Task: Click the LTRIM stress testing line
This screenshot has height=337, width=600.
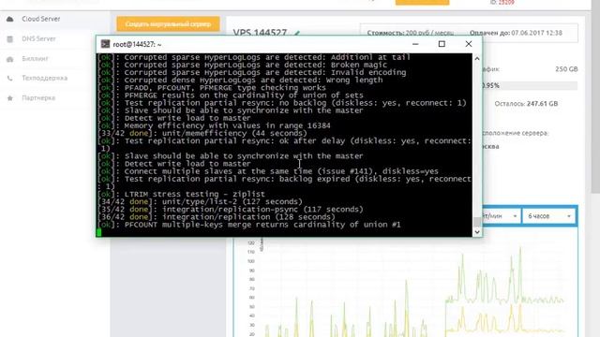Action: click(181, 194)
